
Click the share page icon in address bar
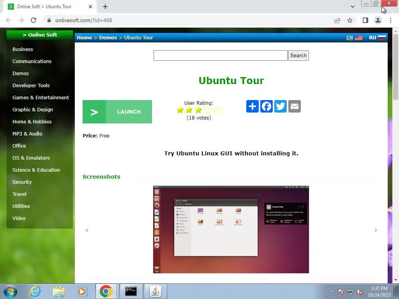coord(337,20)
